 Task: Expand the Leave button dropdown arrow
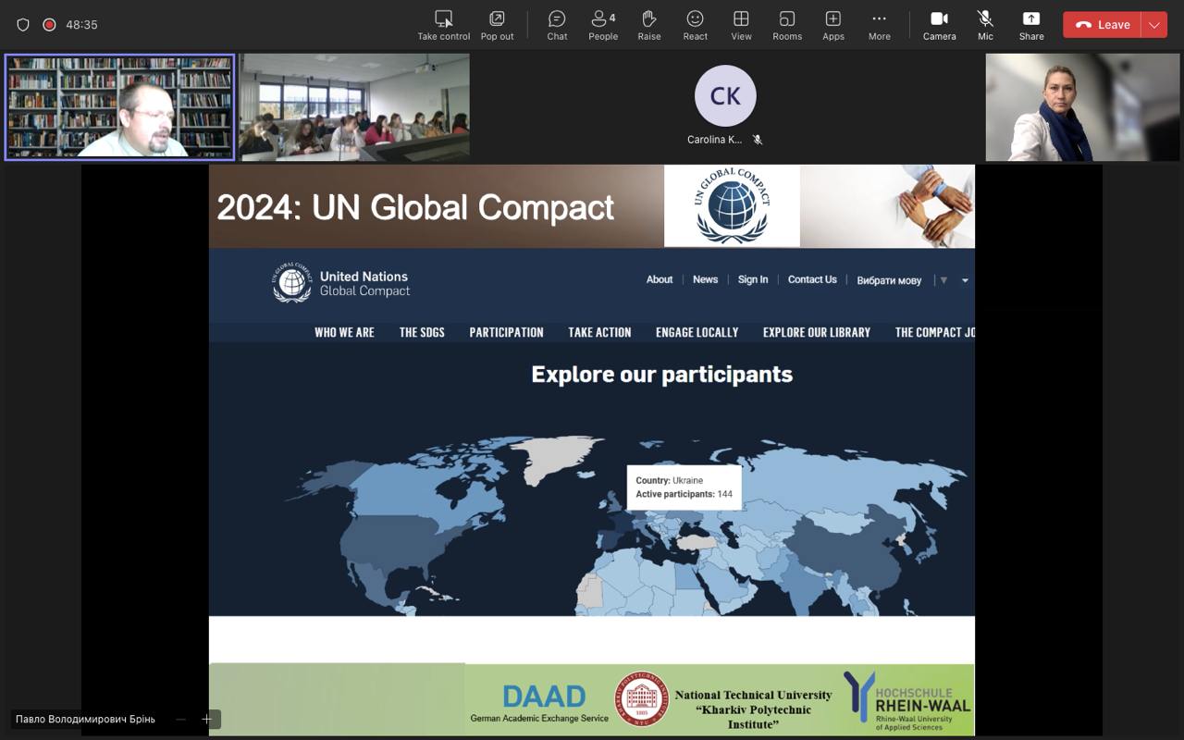1154,25
